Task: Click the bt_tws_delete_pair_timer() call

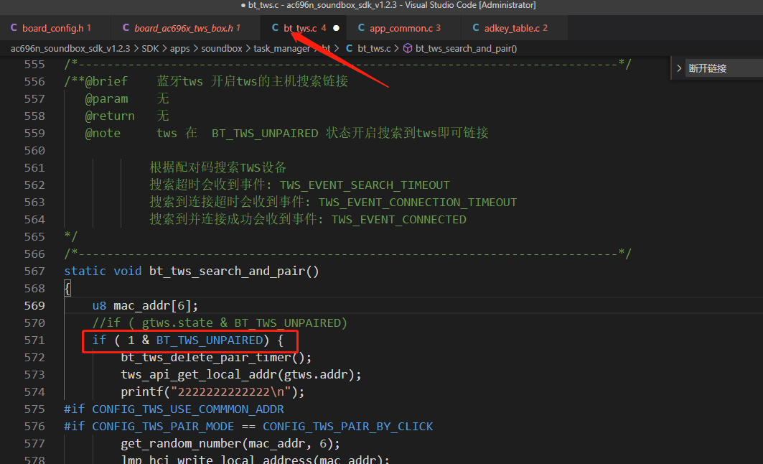Action: click(216, 357)
